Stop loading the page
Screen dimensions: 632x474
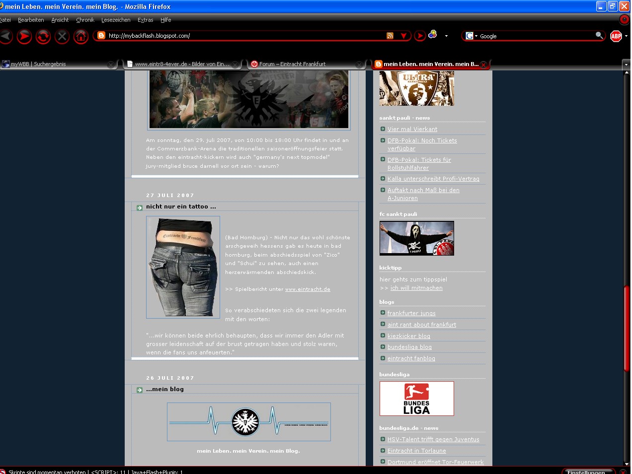[x=62, y=36]
